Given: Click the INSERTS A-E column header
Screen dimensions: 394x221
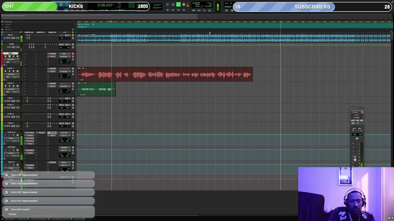Looking at the screenshot, I should [29, 32].
